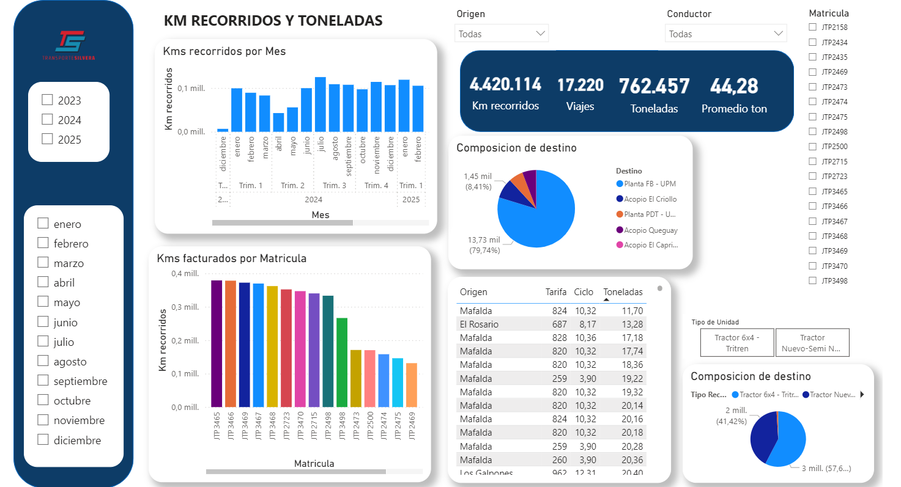
Task: Click the scrollbar under Kms facturados por Matricula
Action: [295, 472]
